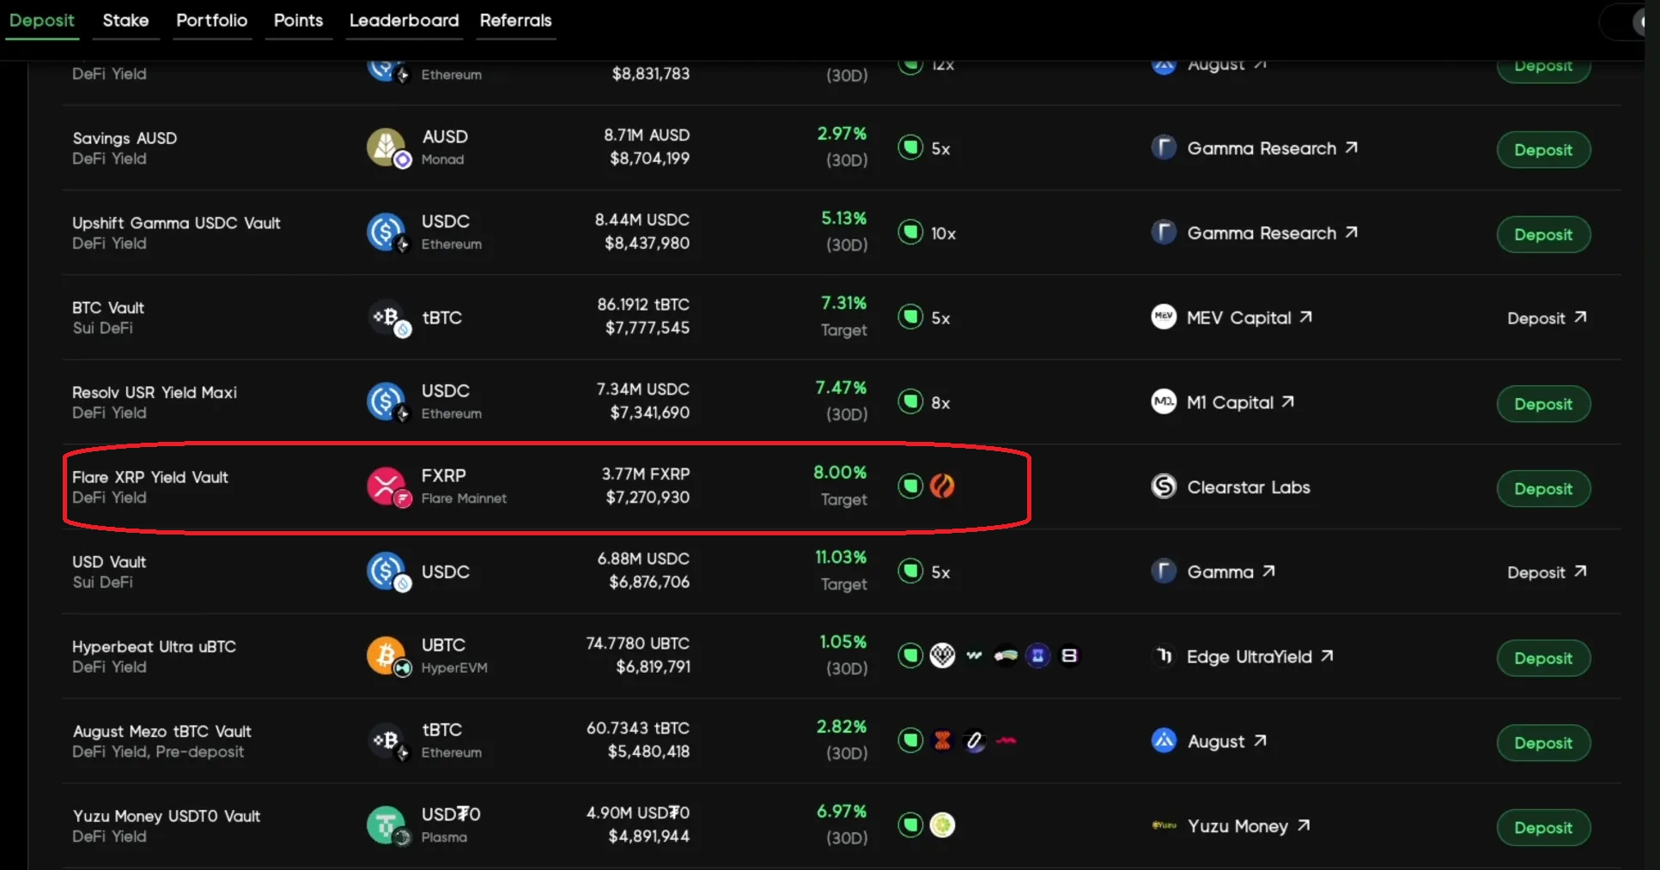View the Leaderboard tab

click(x=404, y=21)
